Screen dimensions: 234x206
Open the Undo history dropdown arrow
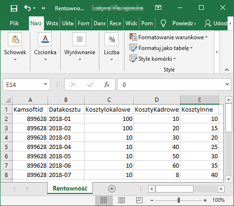point(34,8)
